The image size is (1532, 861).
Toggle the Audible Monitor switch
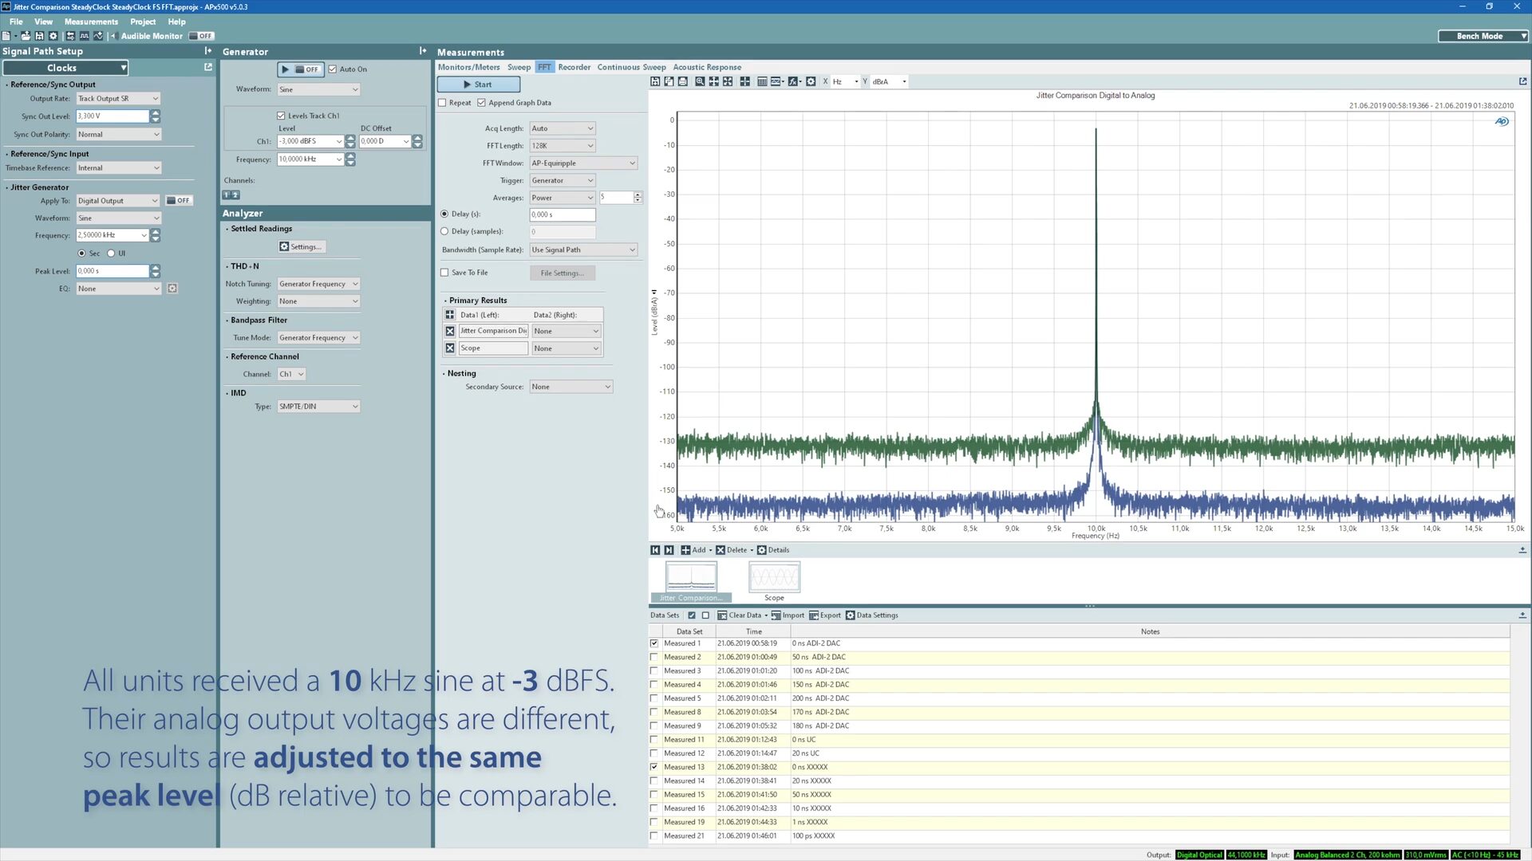[x=201, y=36]
